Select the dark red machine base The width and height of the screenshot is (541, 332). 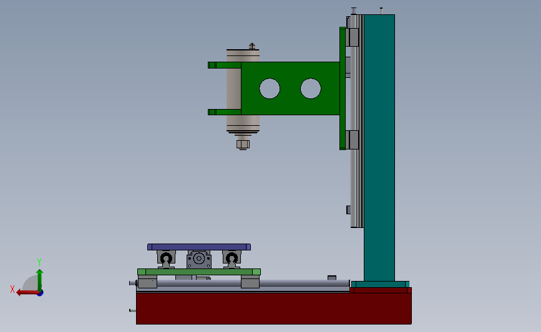click(273, 308)
